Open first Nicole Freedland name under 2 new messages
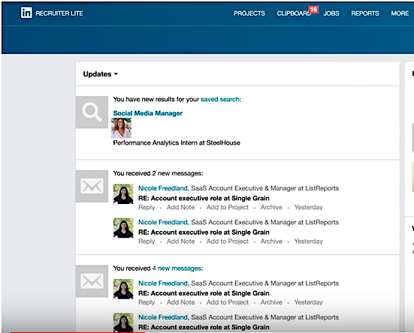The height and width of the screenshot is (333, 414). pos(163,188)
